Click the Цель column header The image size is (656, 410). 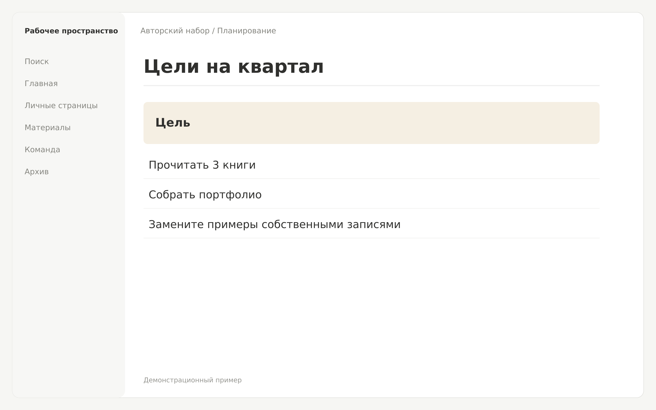[371, 123]
